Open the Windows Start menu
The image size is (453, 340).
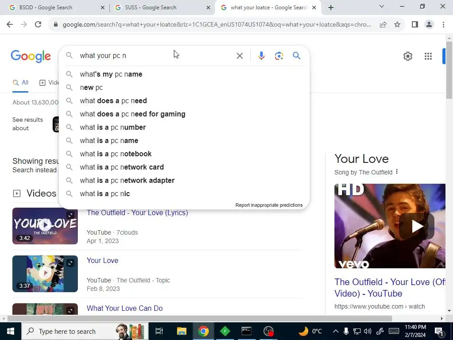(x=11, y=331)
